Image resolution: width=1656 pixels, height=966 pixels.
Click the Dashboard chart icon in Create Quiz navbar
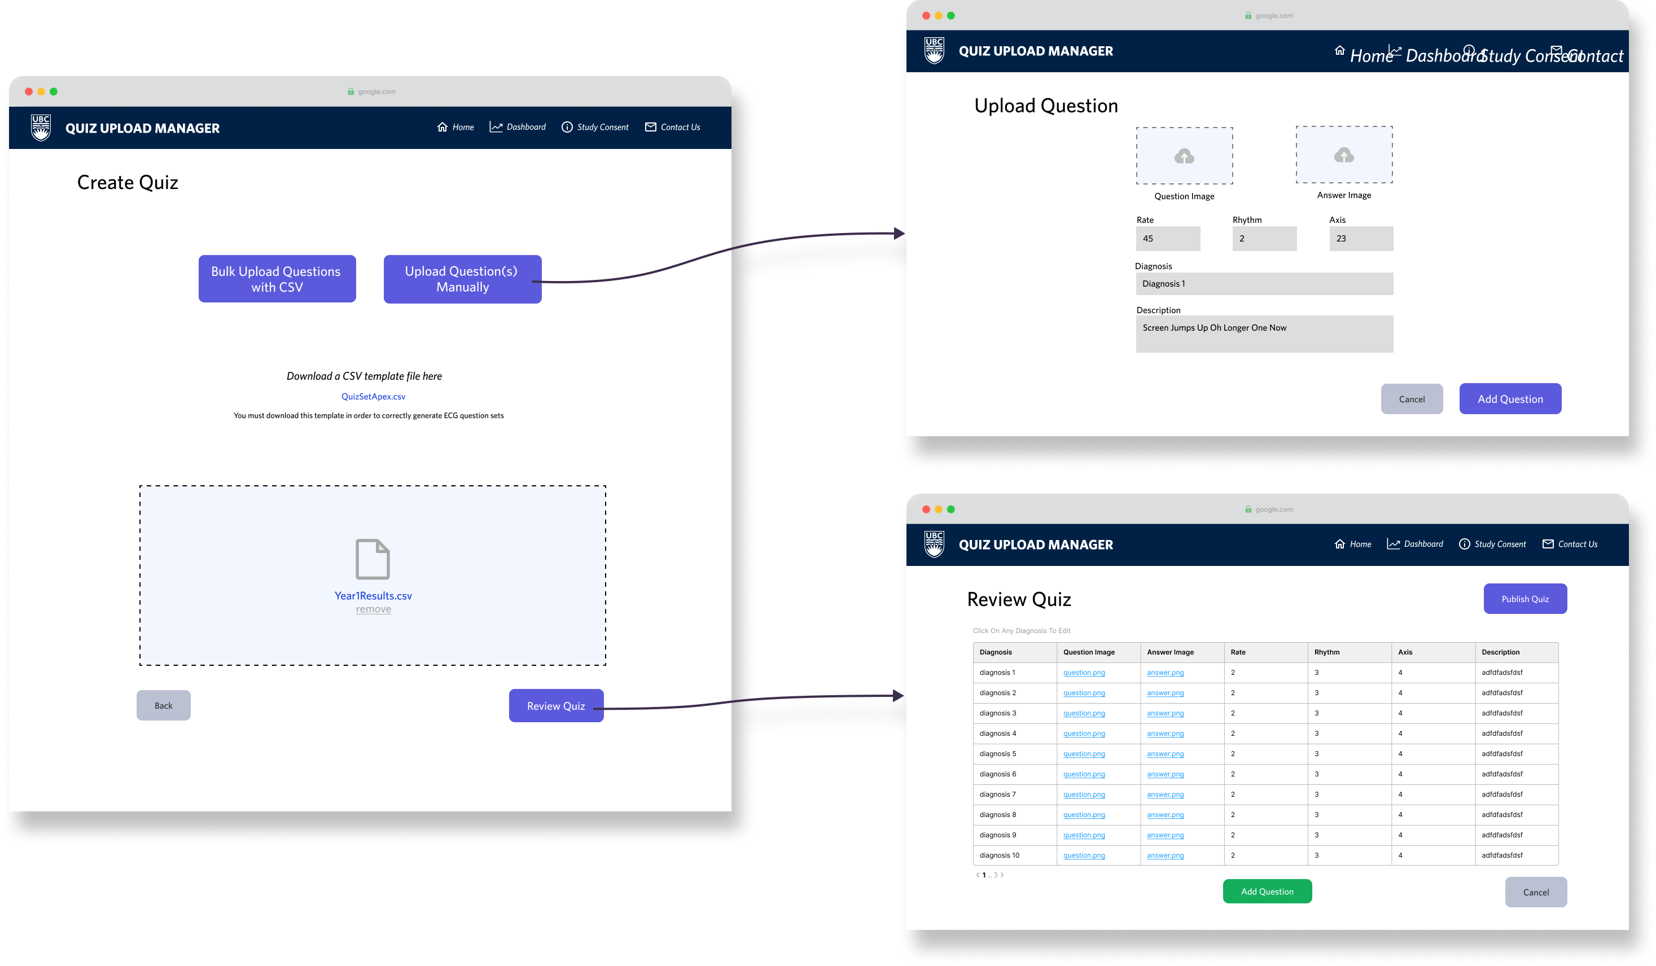pyautogui.click(x=496, y=127)
